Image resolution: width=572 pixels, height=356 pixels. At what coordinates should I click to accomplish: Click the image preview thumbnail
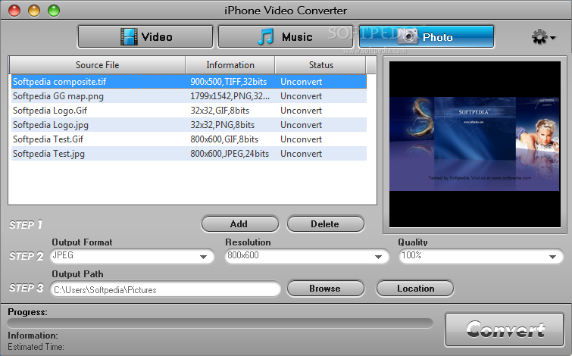point(474,144)
